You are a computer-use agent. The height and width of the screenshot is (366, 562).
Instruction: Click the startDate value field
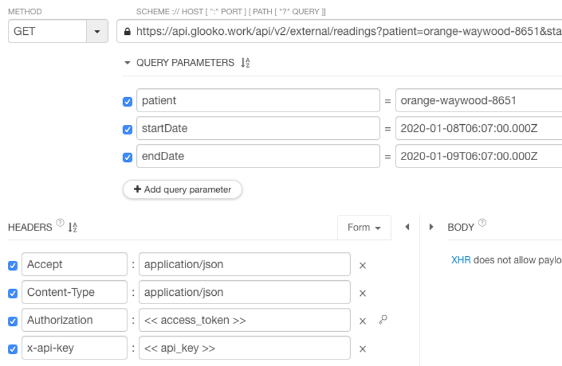coord(480,128)
